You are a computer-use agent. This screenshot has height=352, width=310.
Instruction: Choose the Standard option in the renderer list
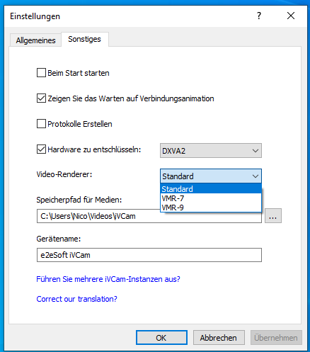(x=211, y=189)
